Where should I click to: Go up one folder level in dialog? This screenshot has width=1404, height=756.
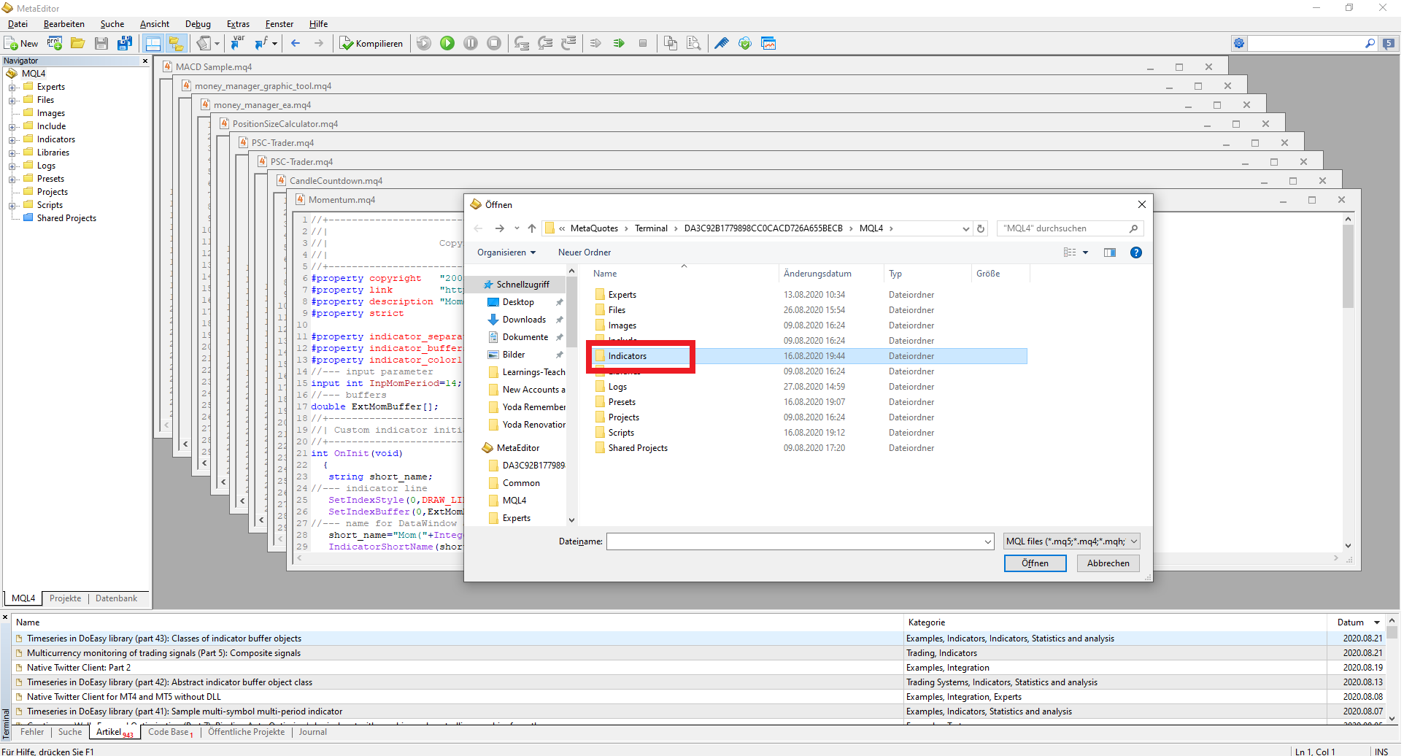pos(532,229)
